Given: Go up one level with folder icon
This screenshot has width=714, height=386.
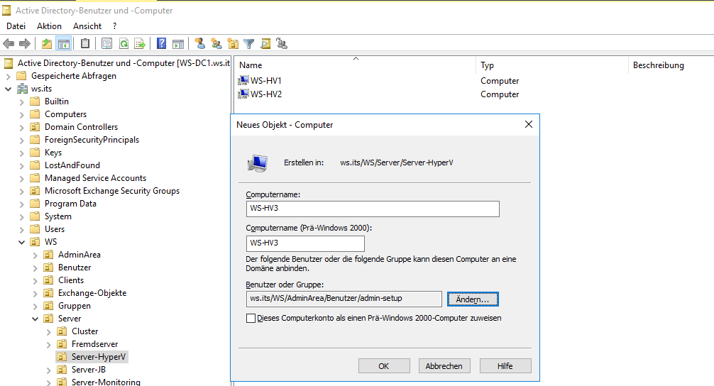Looking at the screenshot, I should point(46,44).
